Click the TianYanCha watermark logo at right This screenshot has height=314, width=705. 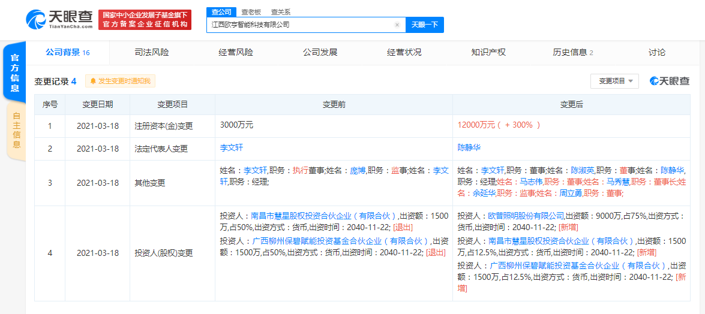coord(670,81)
